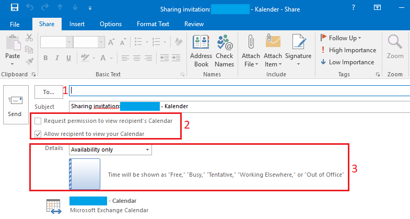
Task: Toggle ribbon display options
Action: (x=377, y=8)
